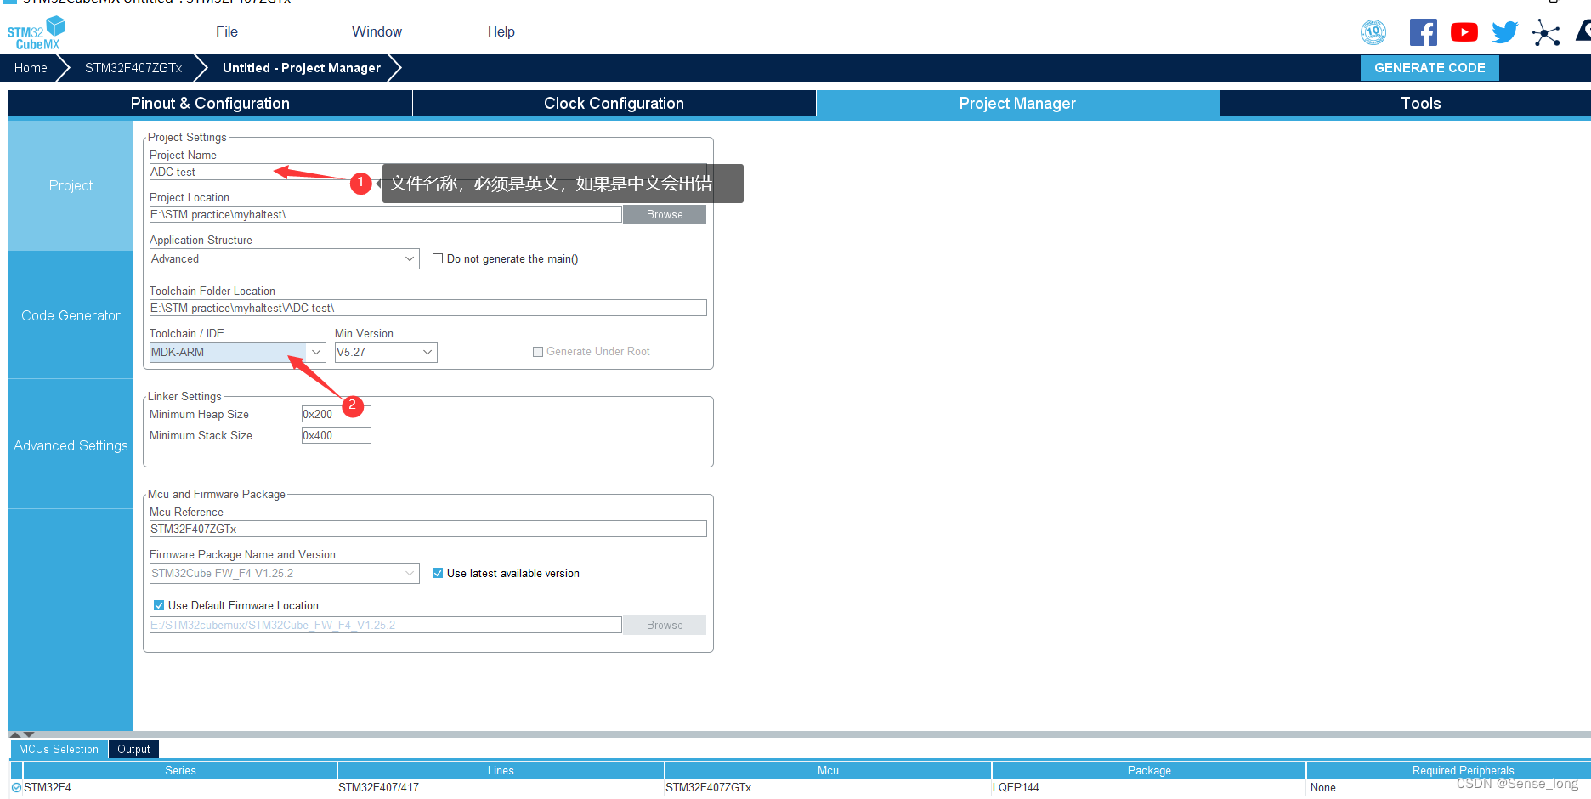Click the GENERATE CODE button

[x=1430, y=68]
